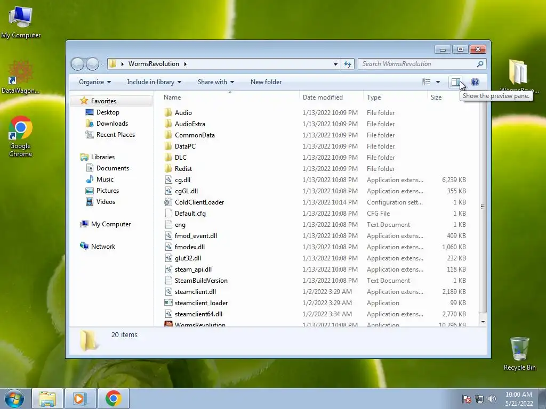The image size is (546, 409).
Task: Select steamclient_loader application icon
Action: point(168,303)
